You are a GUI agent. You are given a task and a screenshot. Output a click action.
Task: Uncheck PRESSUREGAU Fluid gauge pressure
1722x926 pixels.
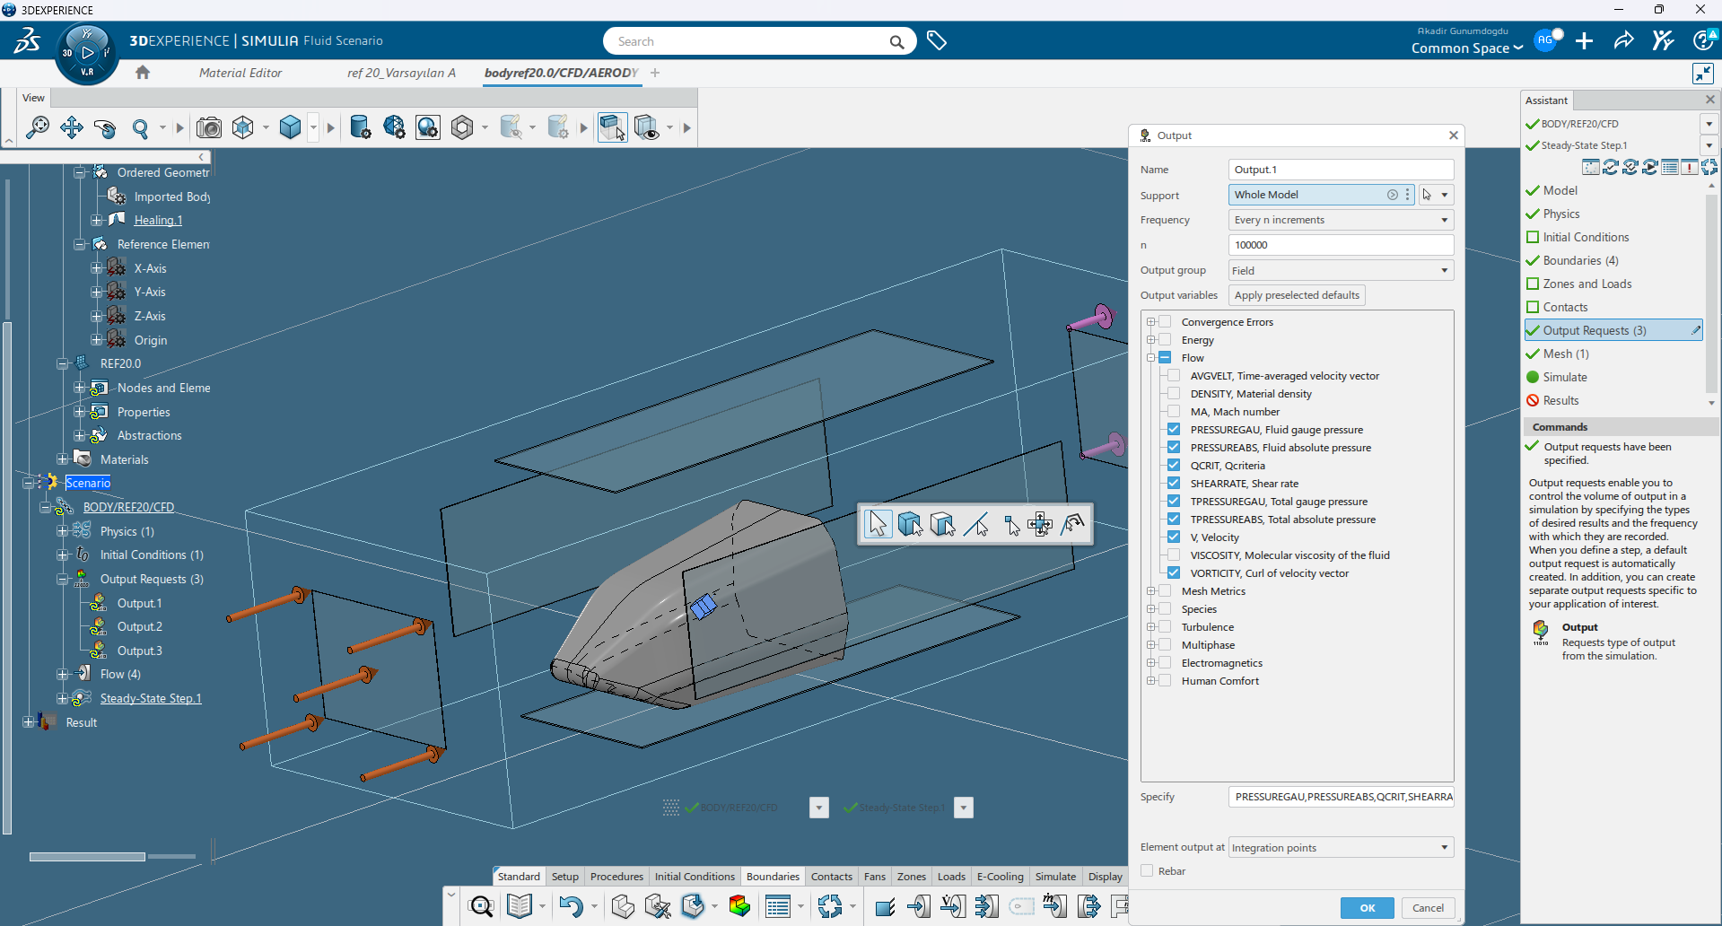(1174, 430)
